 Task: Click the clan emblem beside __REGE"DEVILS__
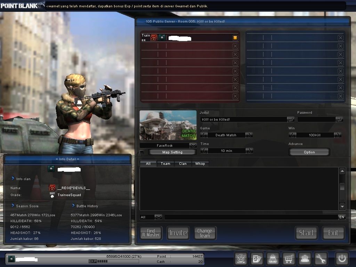point(52,188)
